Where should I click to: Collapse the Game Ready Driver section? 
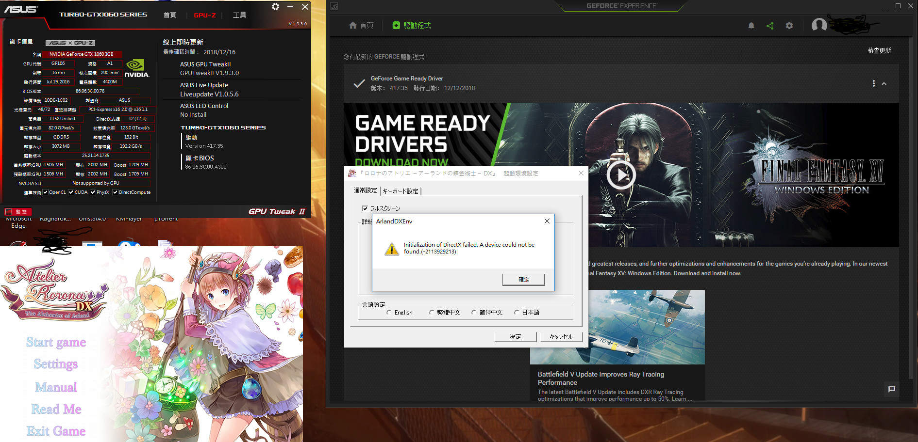click(884, 84)
